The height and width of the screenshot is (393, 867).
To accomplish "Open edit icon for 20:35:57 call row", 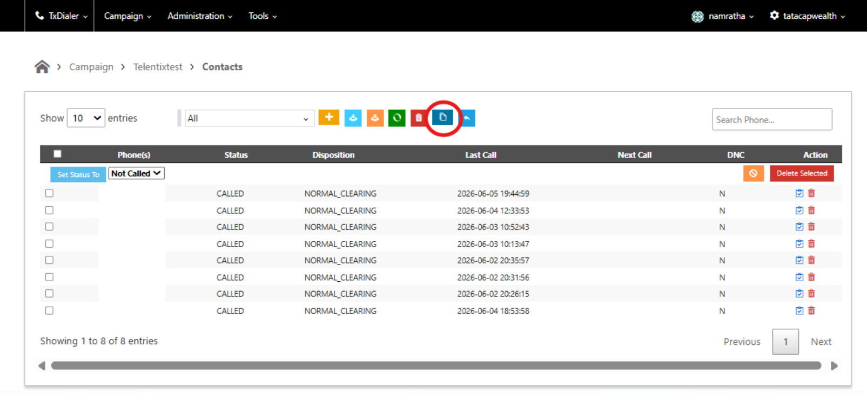I will pos(799,260).
